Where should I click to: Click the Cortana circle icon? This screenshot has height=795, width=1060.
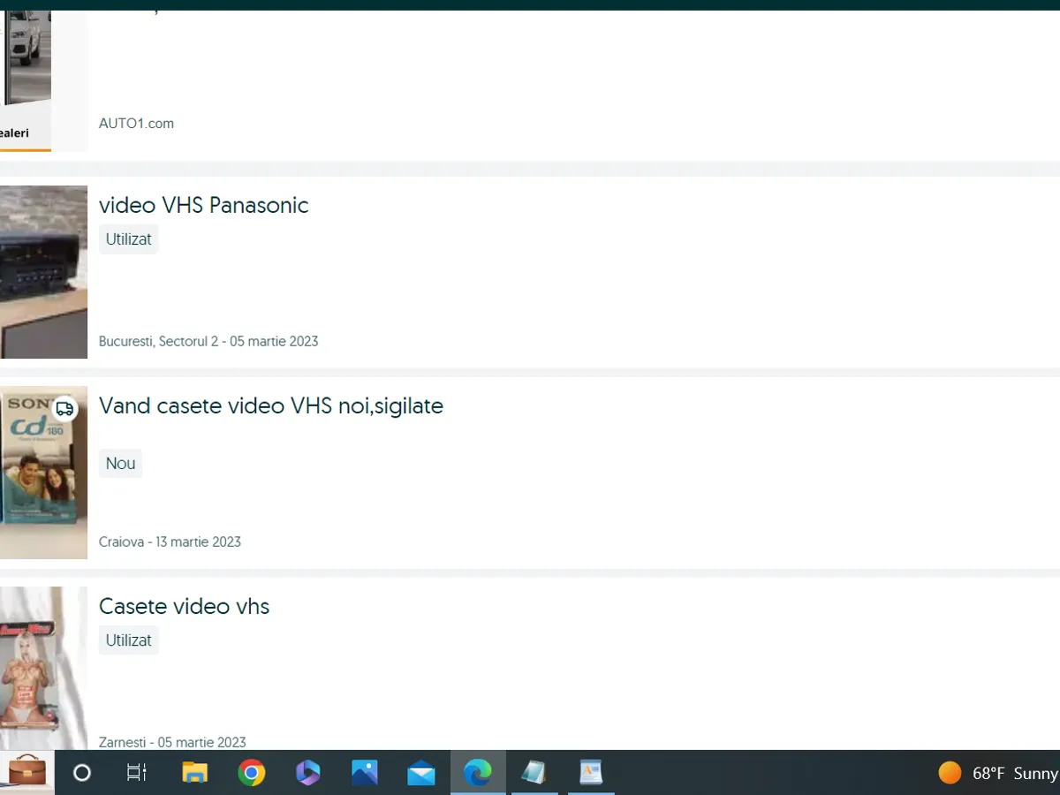82,773
